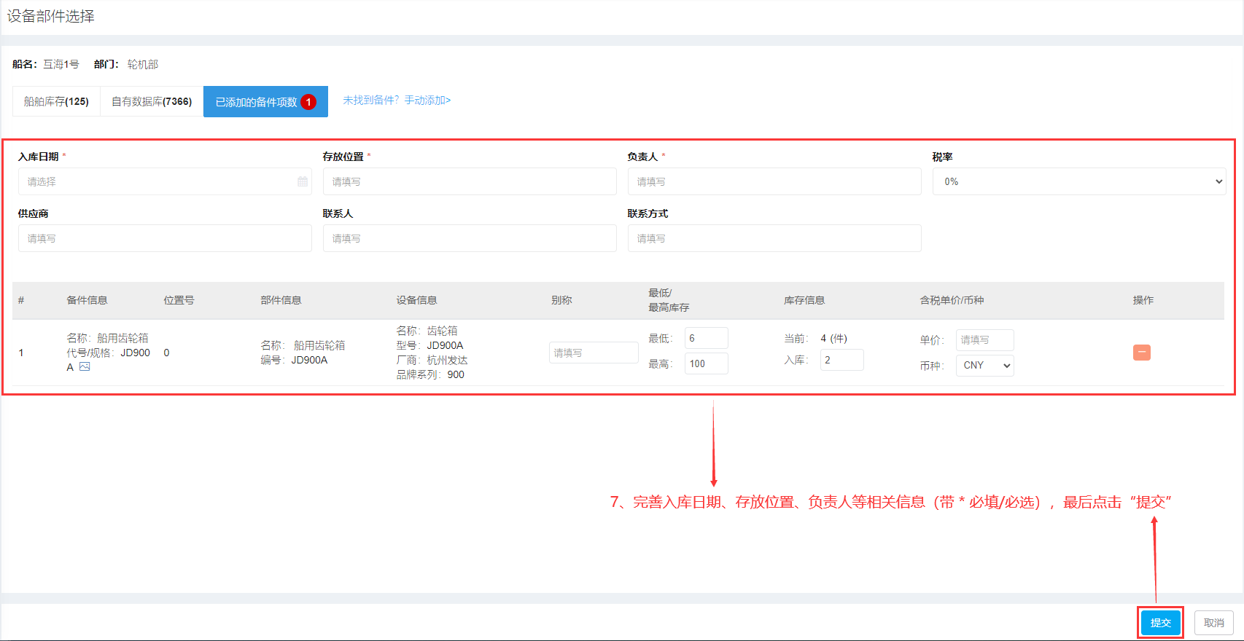1244x641 pixels.
Task: Click the 型号: JD900A text
Action: pyautogui.click(x=429, y=345)
